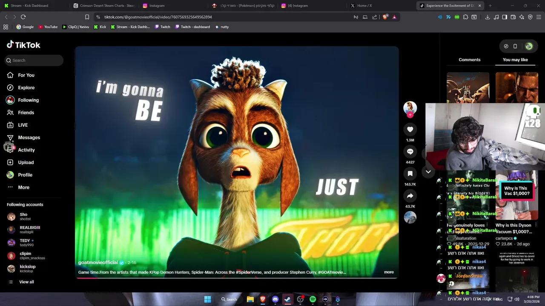Open Brave Shields lion icon
The height and width of the screenshot is (306, 545).
(x=385, y=17)
